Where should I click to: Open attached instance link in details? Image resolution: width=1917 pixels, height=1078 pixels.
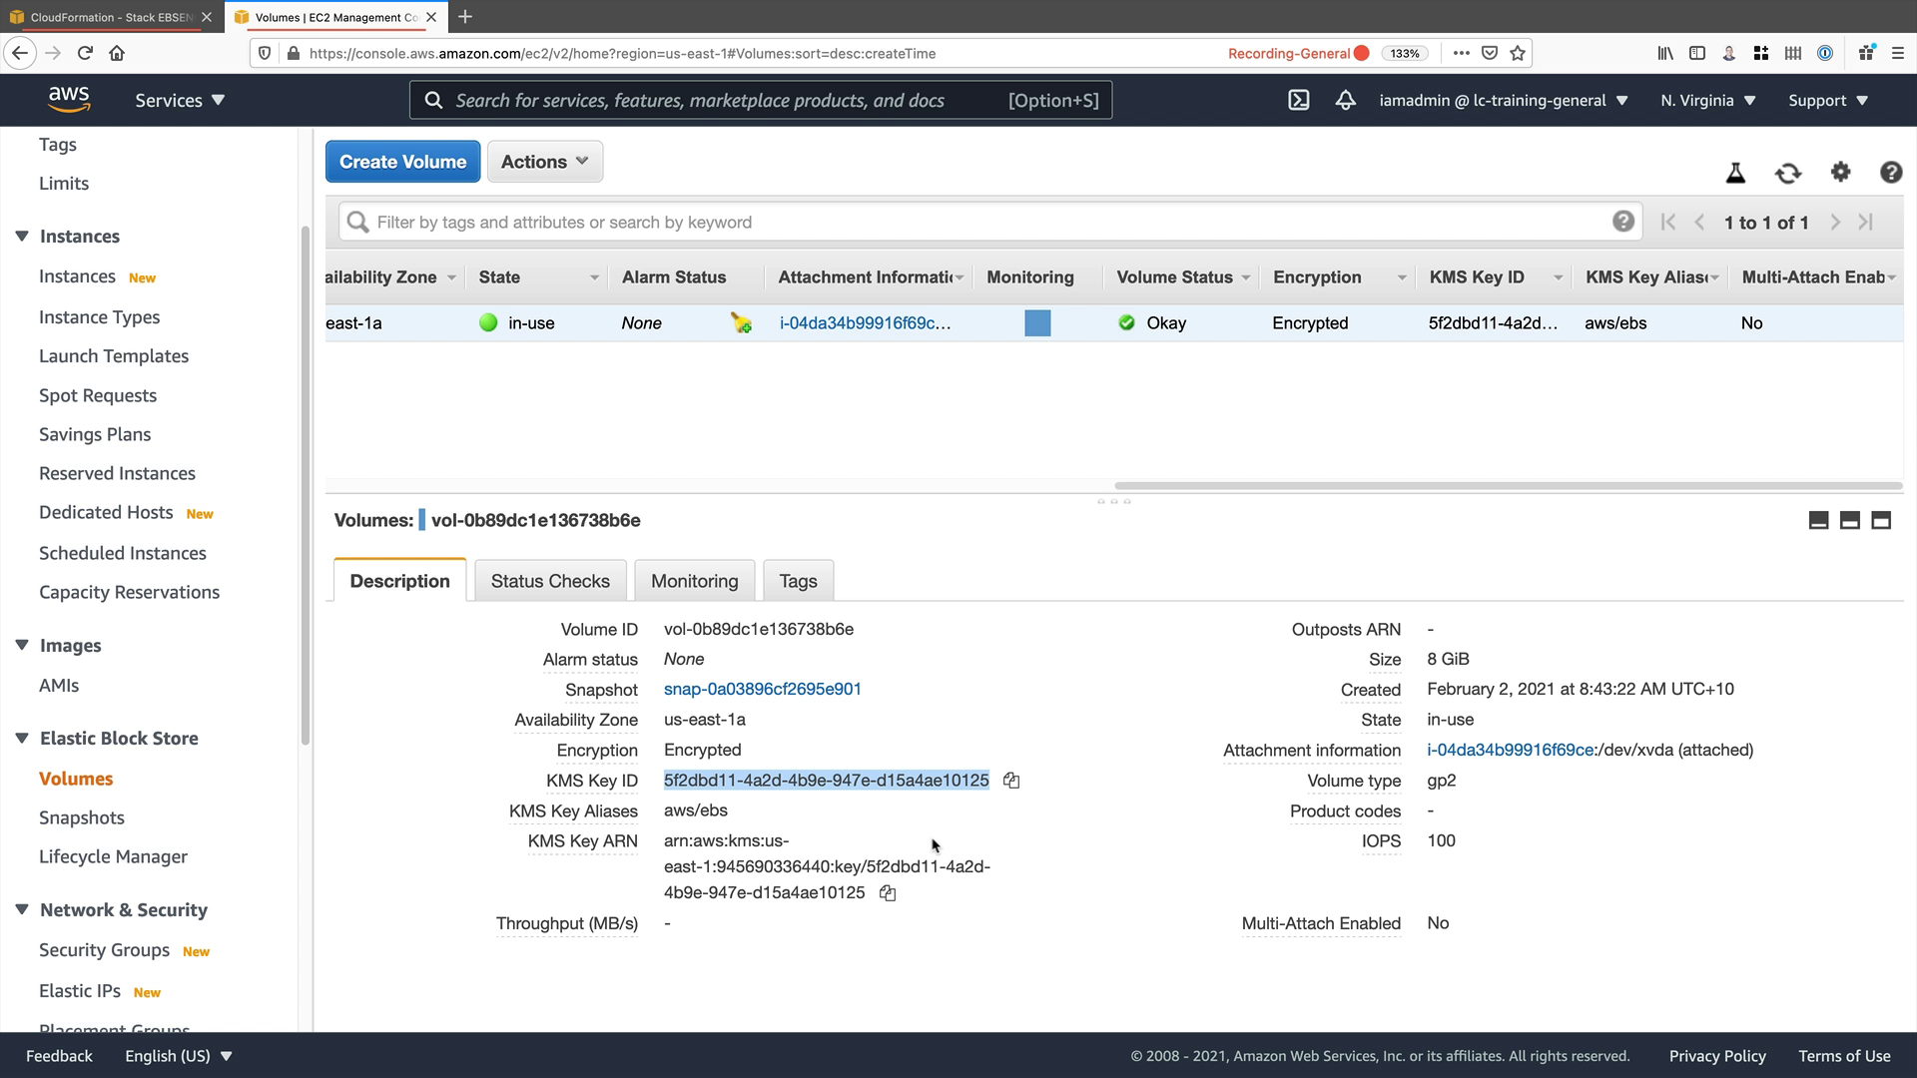[x=1510, y=750]
